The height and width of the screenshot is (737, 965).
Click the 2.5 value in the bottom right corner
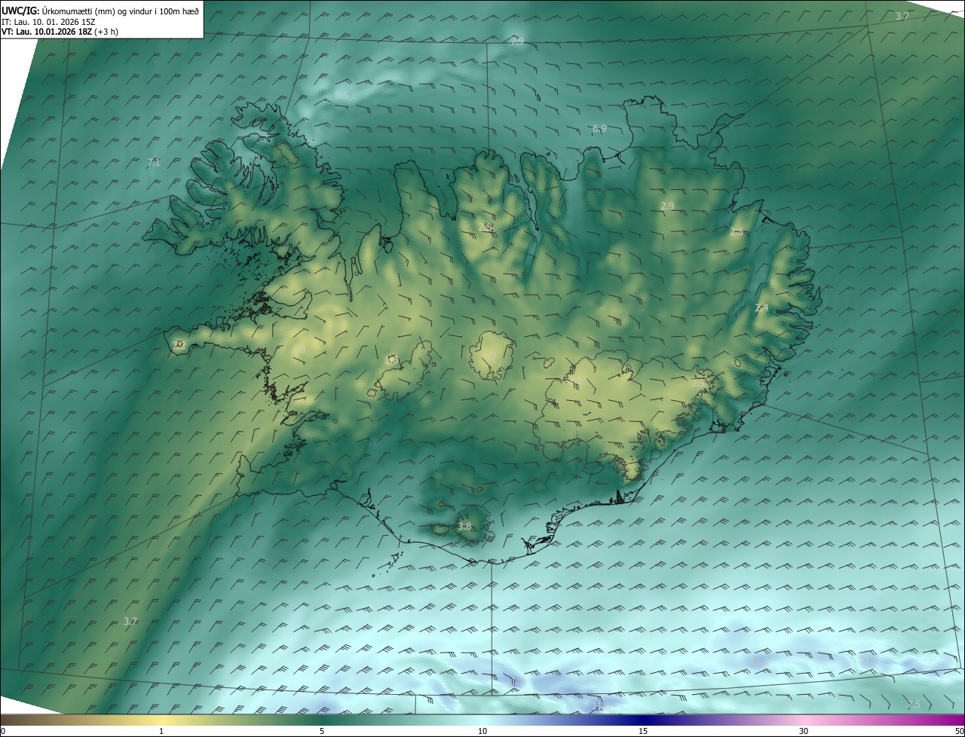[914, 704]
